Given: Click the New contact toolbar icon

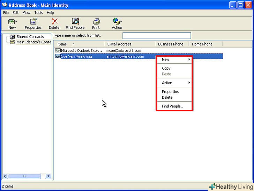Looking at the screenshot, I should pyautogui.click(x=12, y=22).
